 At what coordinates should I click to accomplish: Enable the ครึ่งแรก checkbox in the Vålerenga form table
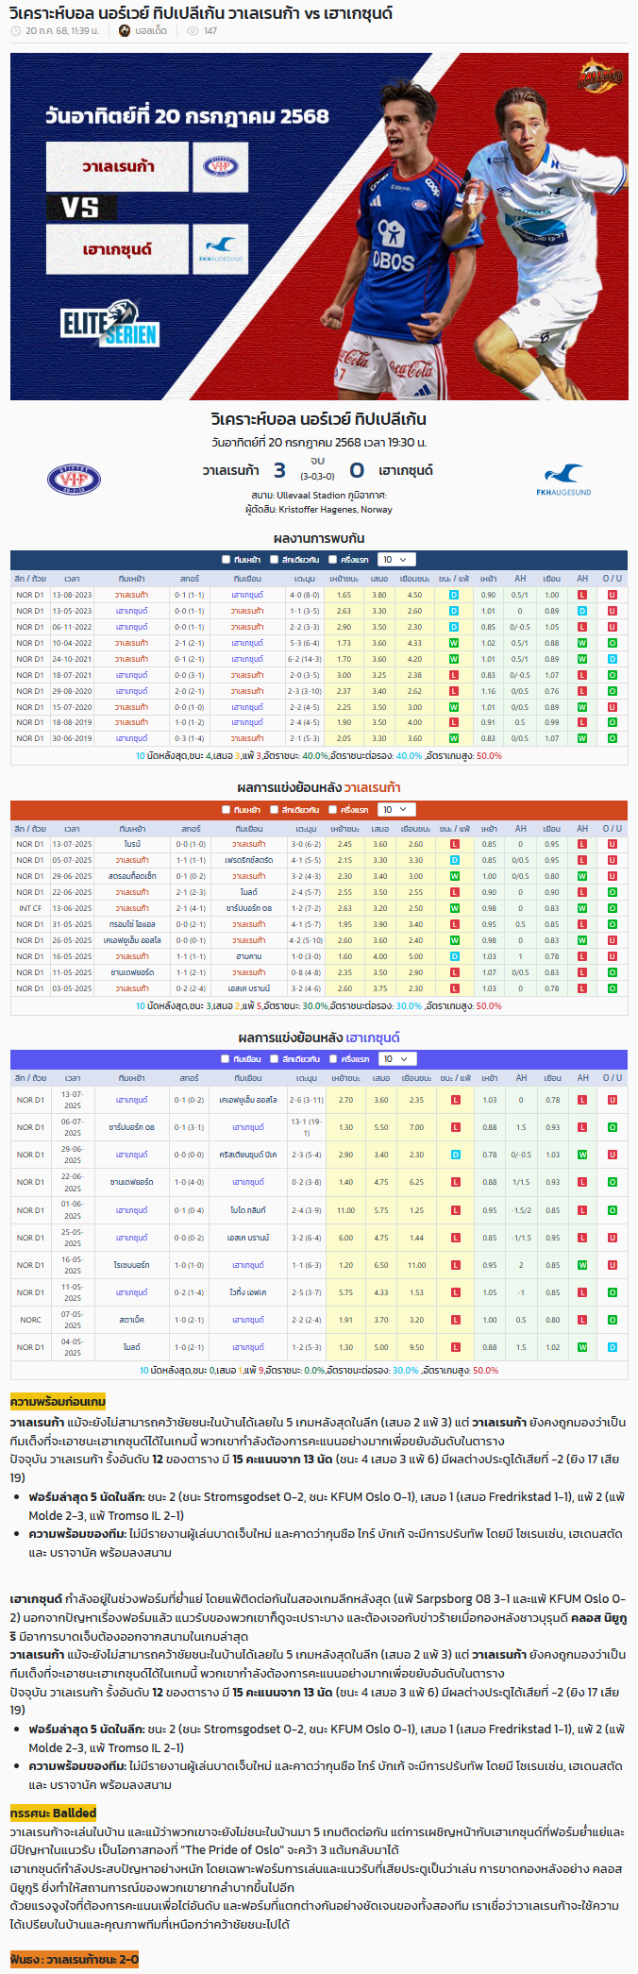(332, 810)
